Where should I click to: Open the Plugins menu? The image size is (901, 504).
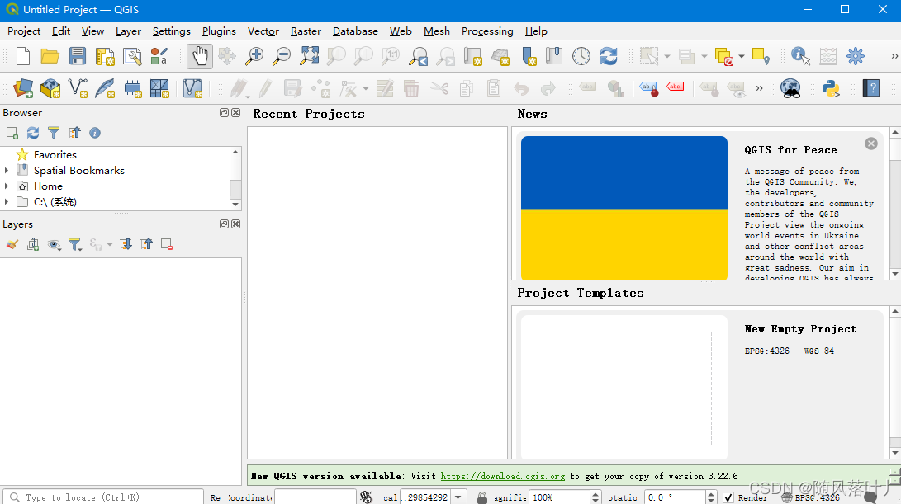click(x=219, y=31)
